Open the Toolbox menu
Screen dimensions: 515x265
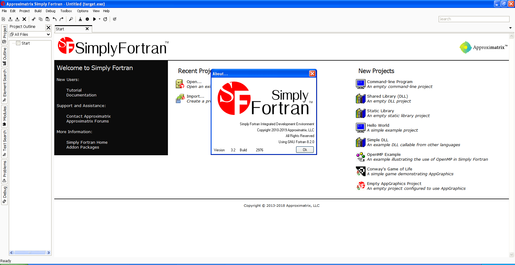click(66, 11)
